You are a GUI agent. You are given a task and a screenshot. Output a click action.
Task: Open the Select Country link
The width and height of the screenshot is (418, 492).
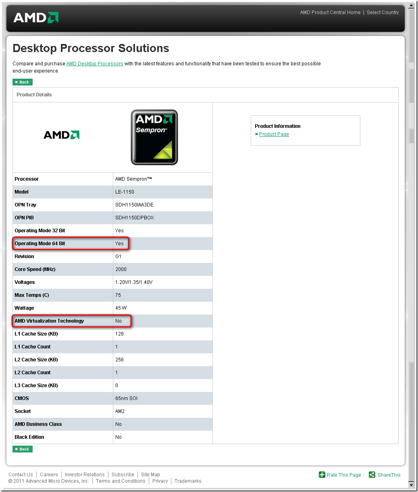(383, 13)
